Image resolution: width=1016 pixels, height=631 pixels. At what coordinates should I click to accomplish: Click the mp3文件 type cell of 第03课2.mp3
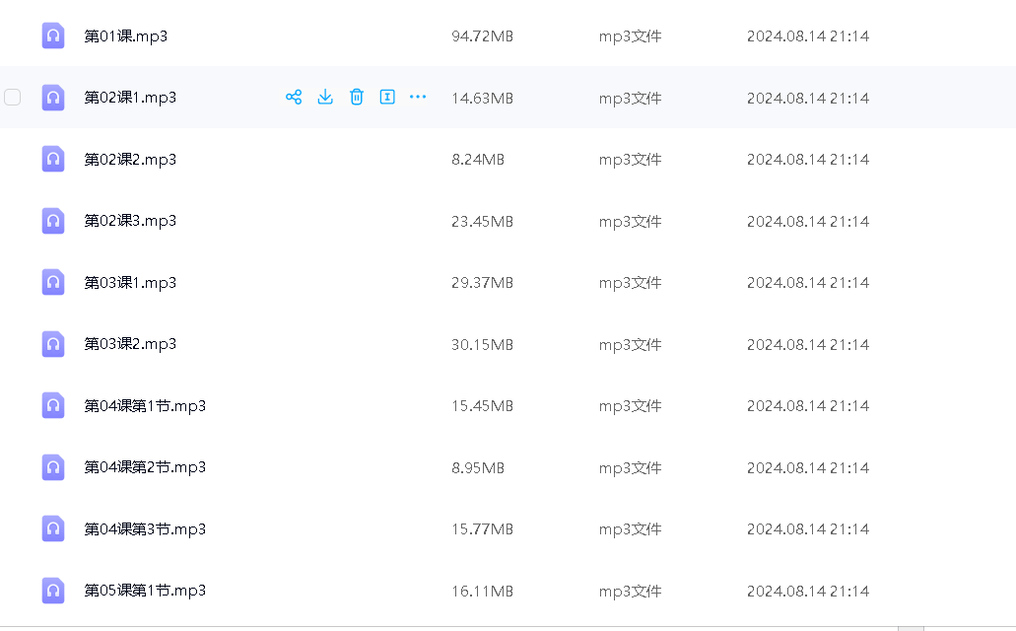point(630,345)
